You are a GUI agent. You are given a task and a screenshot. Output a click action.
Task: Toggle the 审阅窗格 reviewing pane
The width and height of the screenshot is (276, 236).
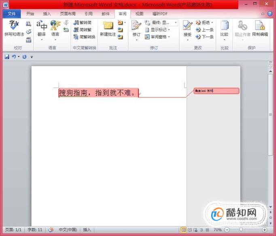pos(155,37)
